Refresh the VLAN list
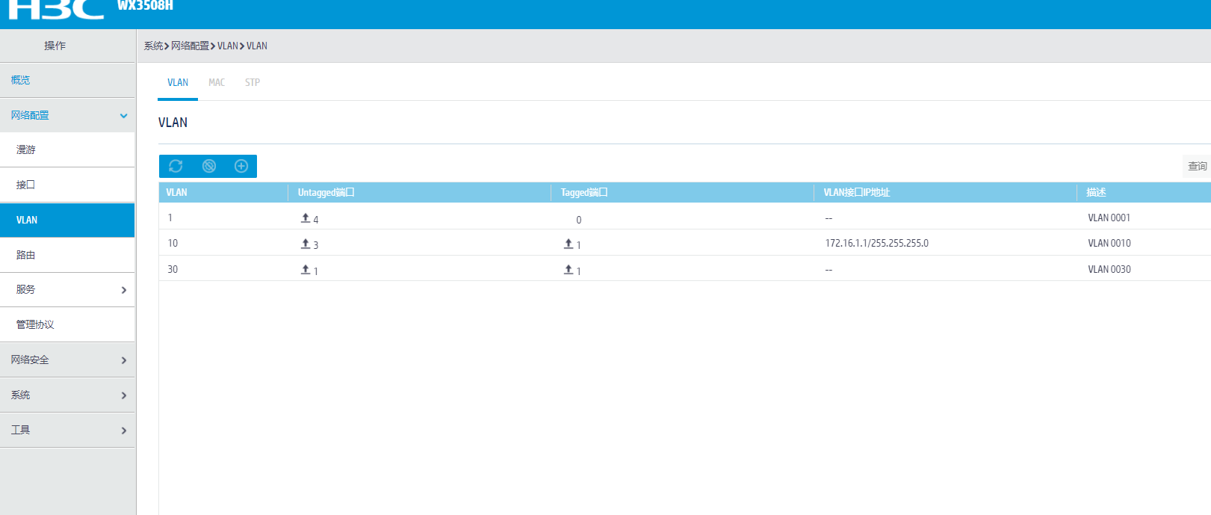 pyautogui.click(x=176, y=166)
